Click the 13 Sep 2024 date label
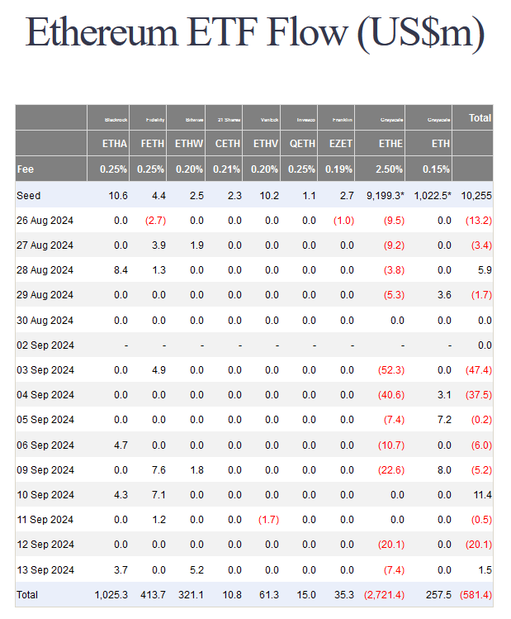This screenshot has width=511, height=619. click(x=45, y=570)
